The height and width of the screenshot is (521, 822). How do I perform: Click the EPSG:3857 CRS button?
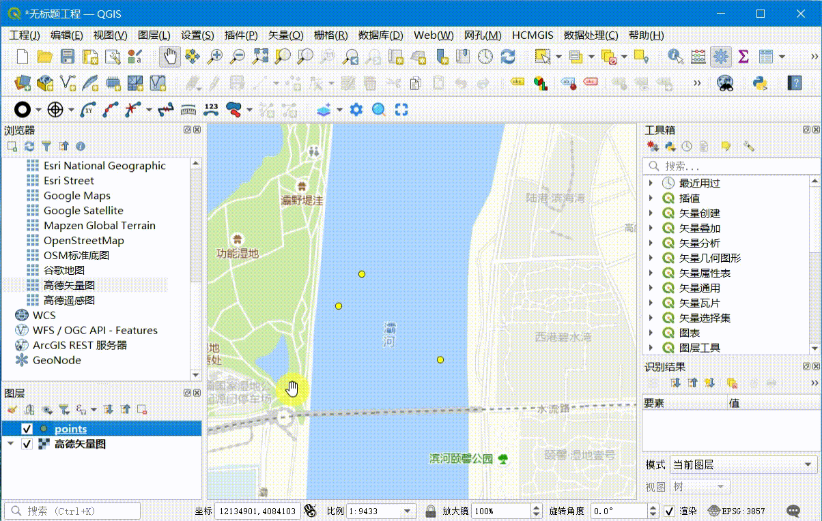click(736, 511)
